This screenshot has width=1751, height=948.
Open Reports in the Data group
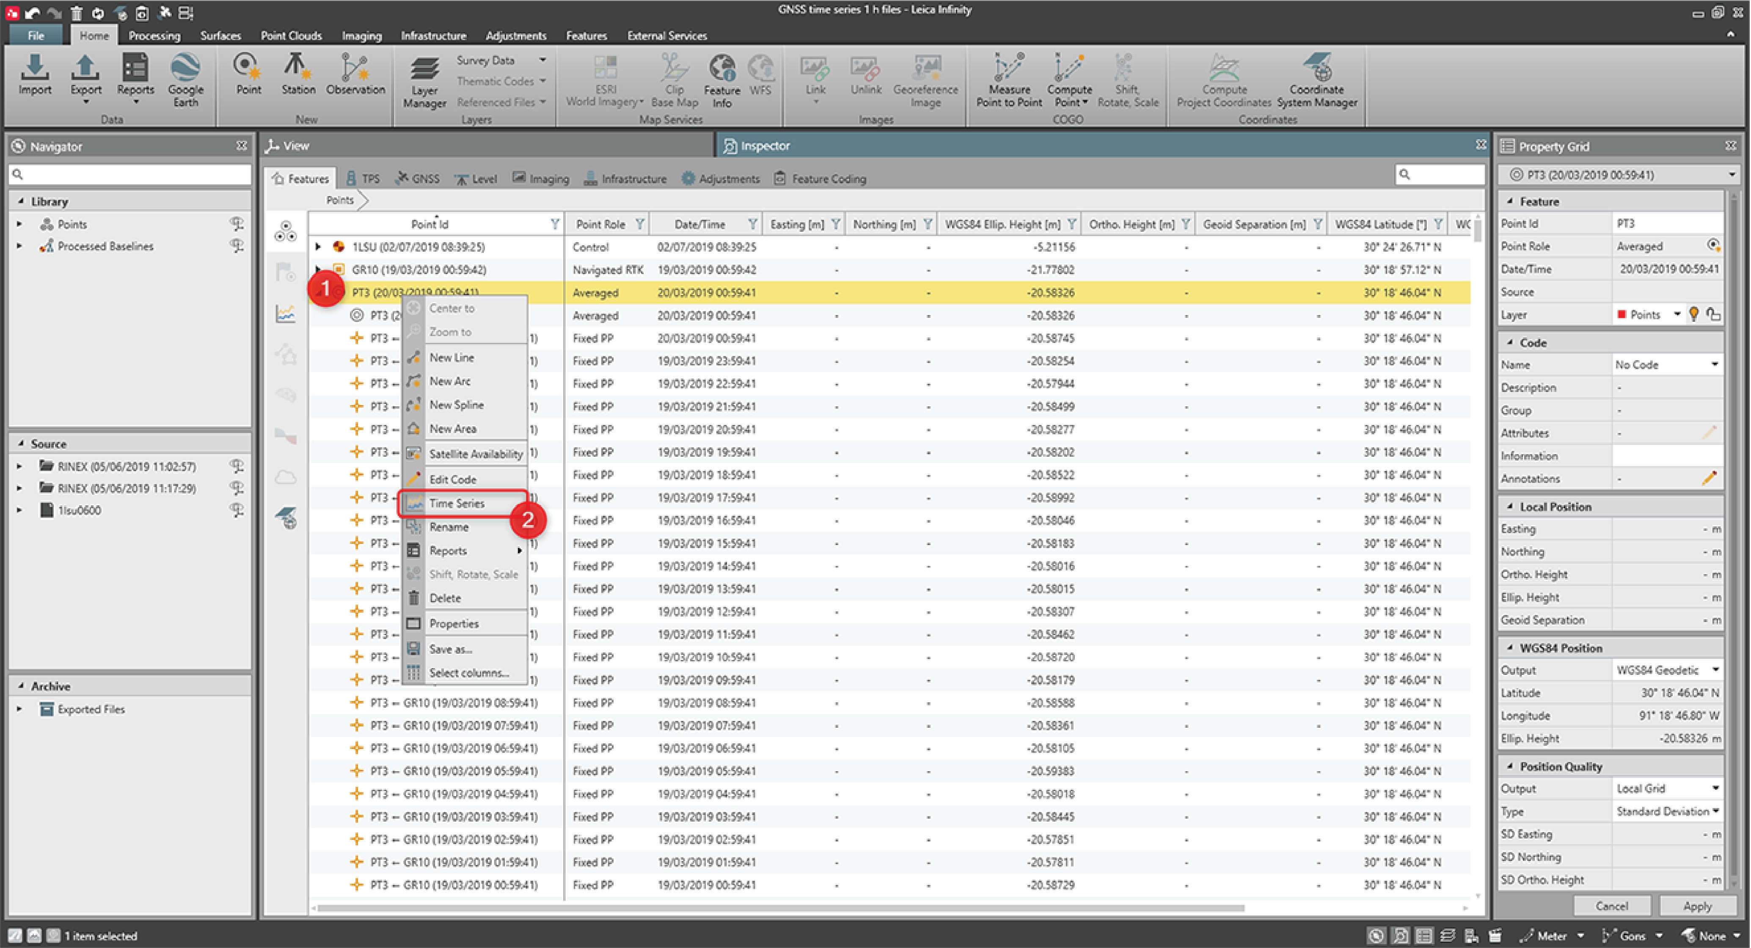pos(135,79)
